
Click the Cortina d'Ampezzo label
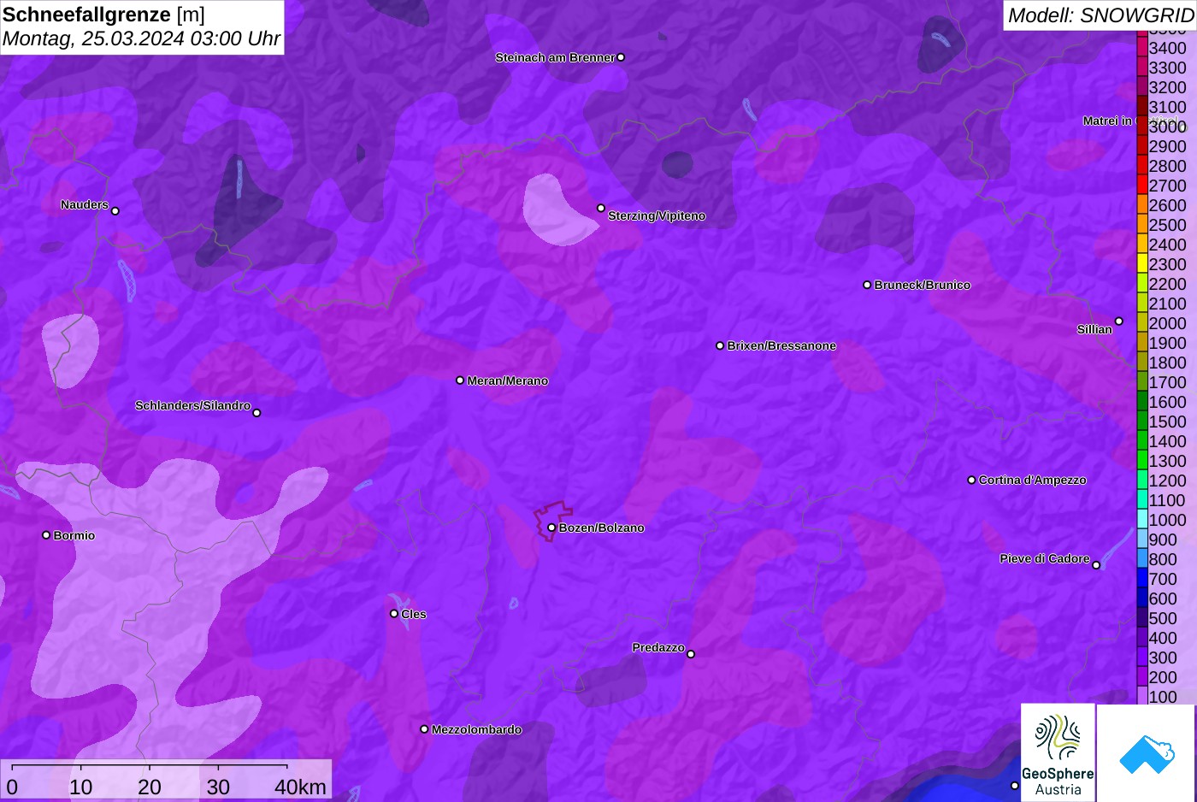tap(1032, 480)
